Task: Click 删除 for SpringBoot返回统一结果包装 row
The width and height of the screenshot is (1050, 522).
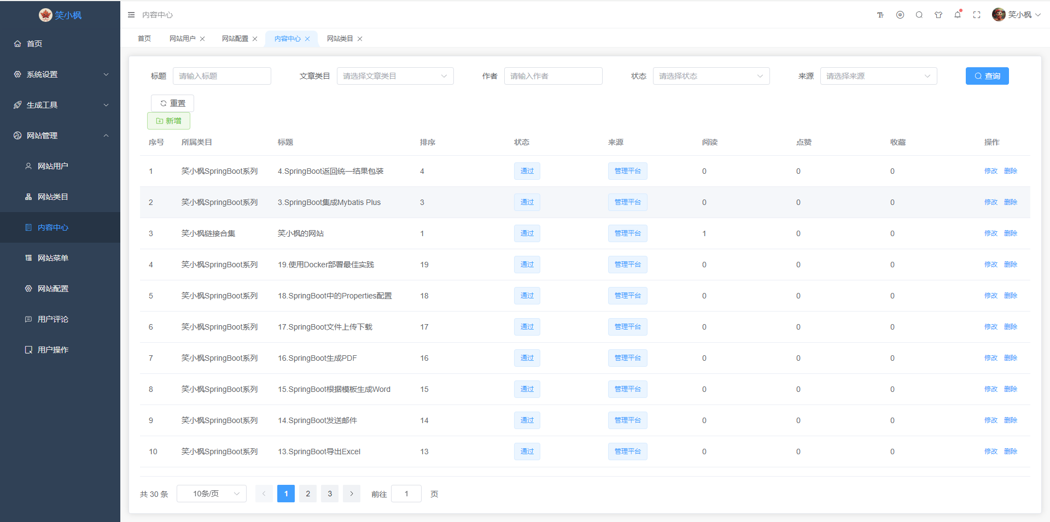Action: [1011, 171]
